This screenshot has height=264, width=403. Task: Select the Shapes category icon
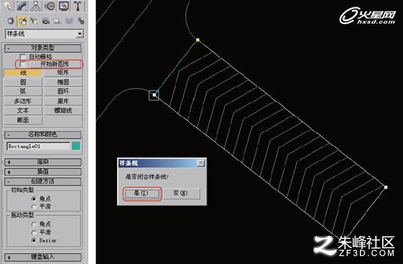tap(23, 21)
